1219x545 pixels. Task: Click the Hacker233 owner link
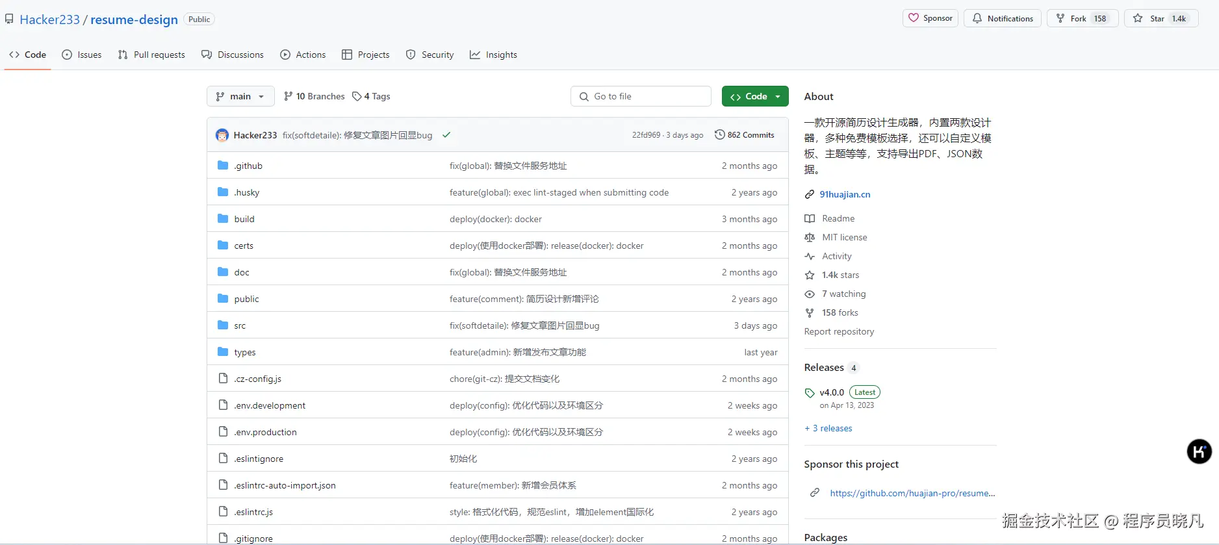click(x=49, y=19)
